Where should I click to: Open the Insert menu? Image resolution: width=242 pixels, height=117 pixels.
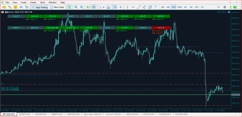click(x=24, y=3)
